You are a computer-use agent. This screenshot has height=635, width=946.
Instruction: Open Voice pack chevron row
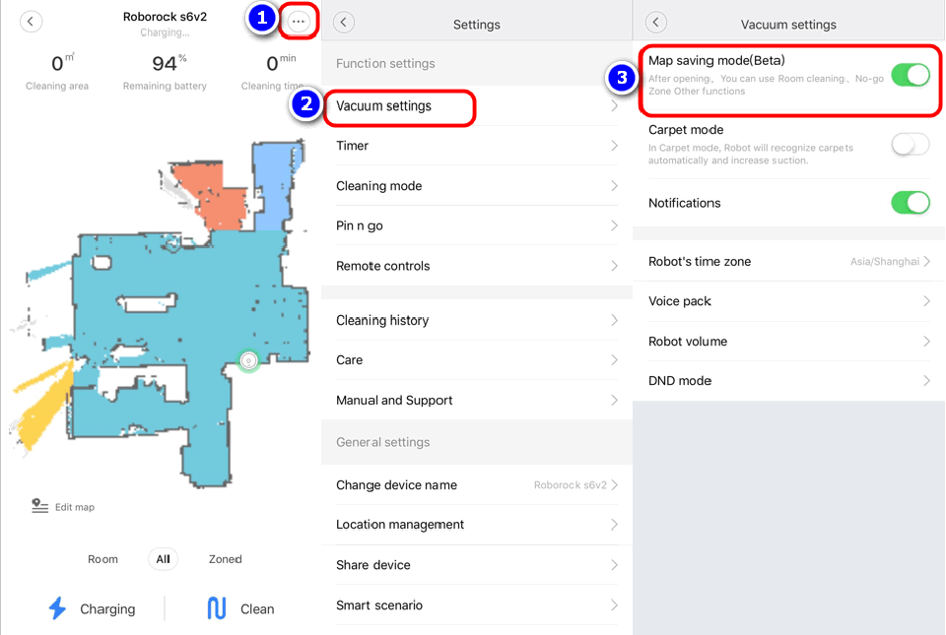pos(789,301)
